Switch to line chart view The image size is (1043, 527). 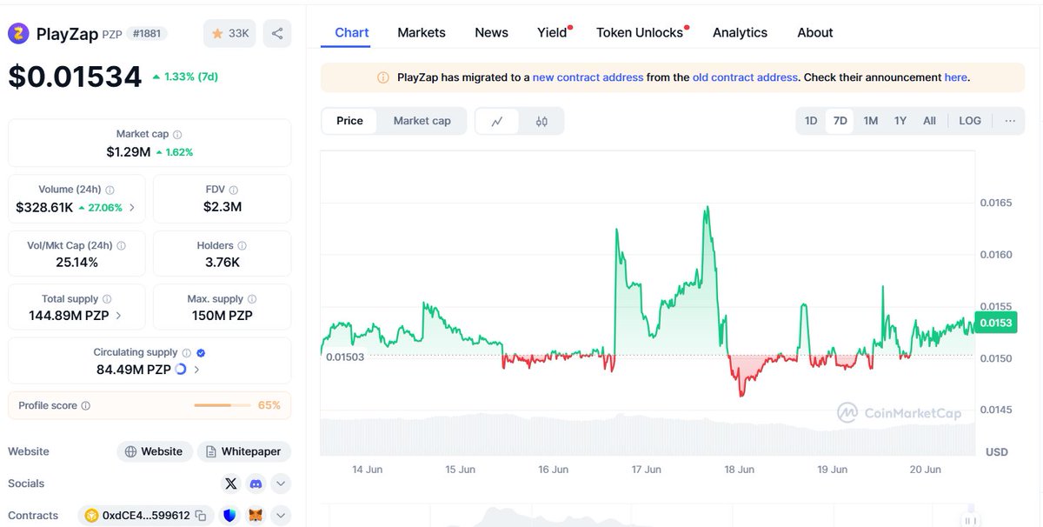497,121
